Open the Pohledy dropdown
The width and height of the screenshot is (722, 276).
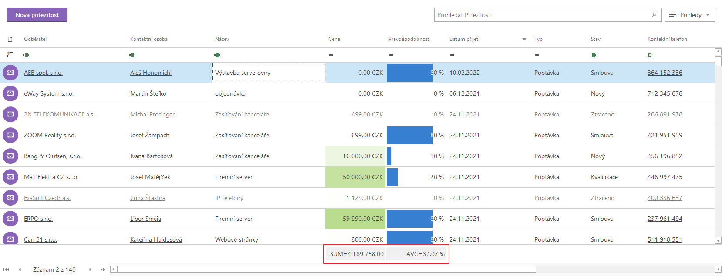690,15
